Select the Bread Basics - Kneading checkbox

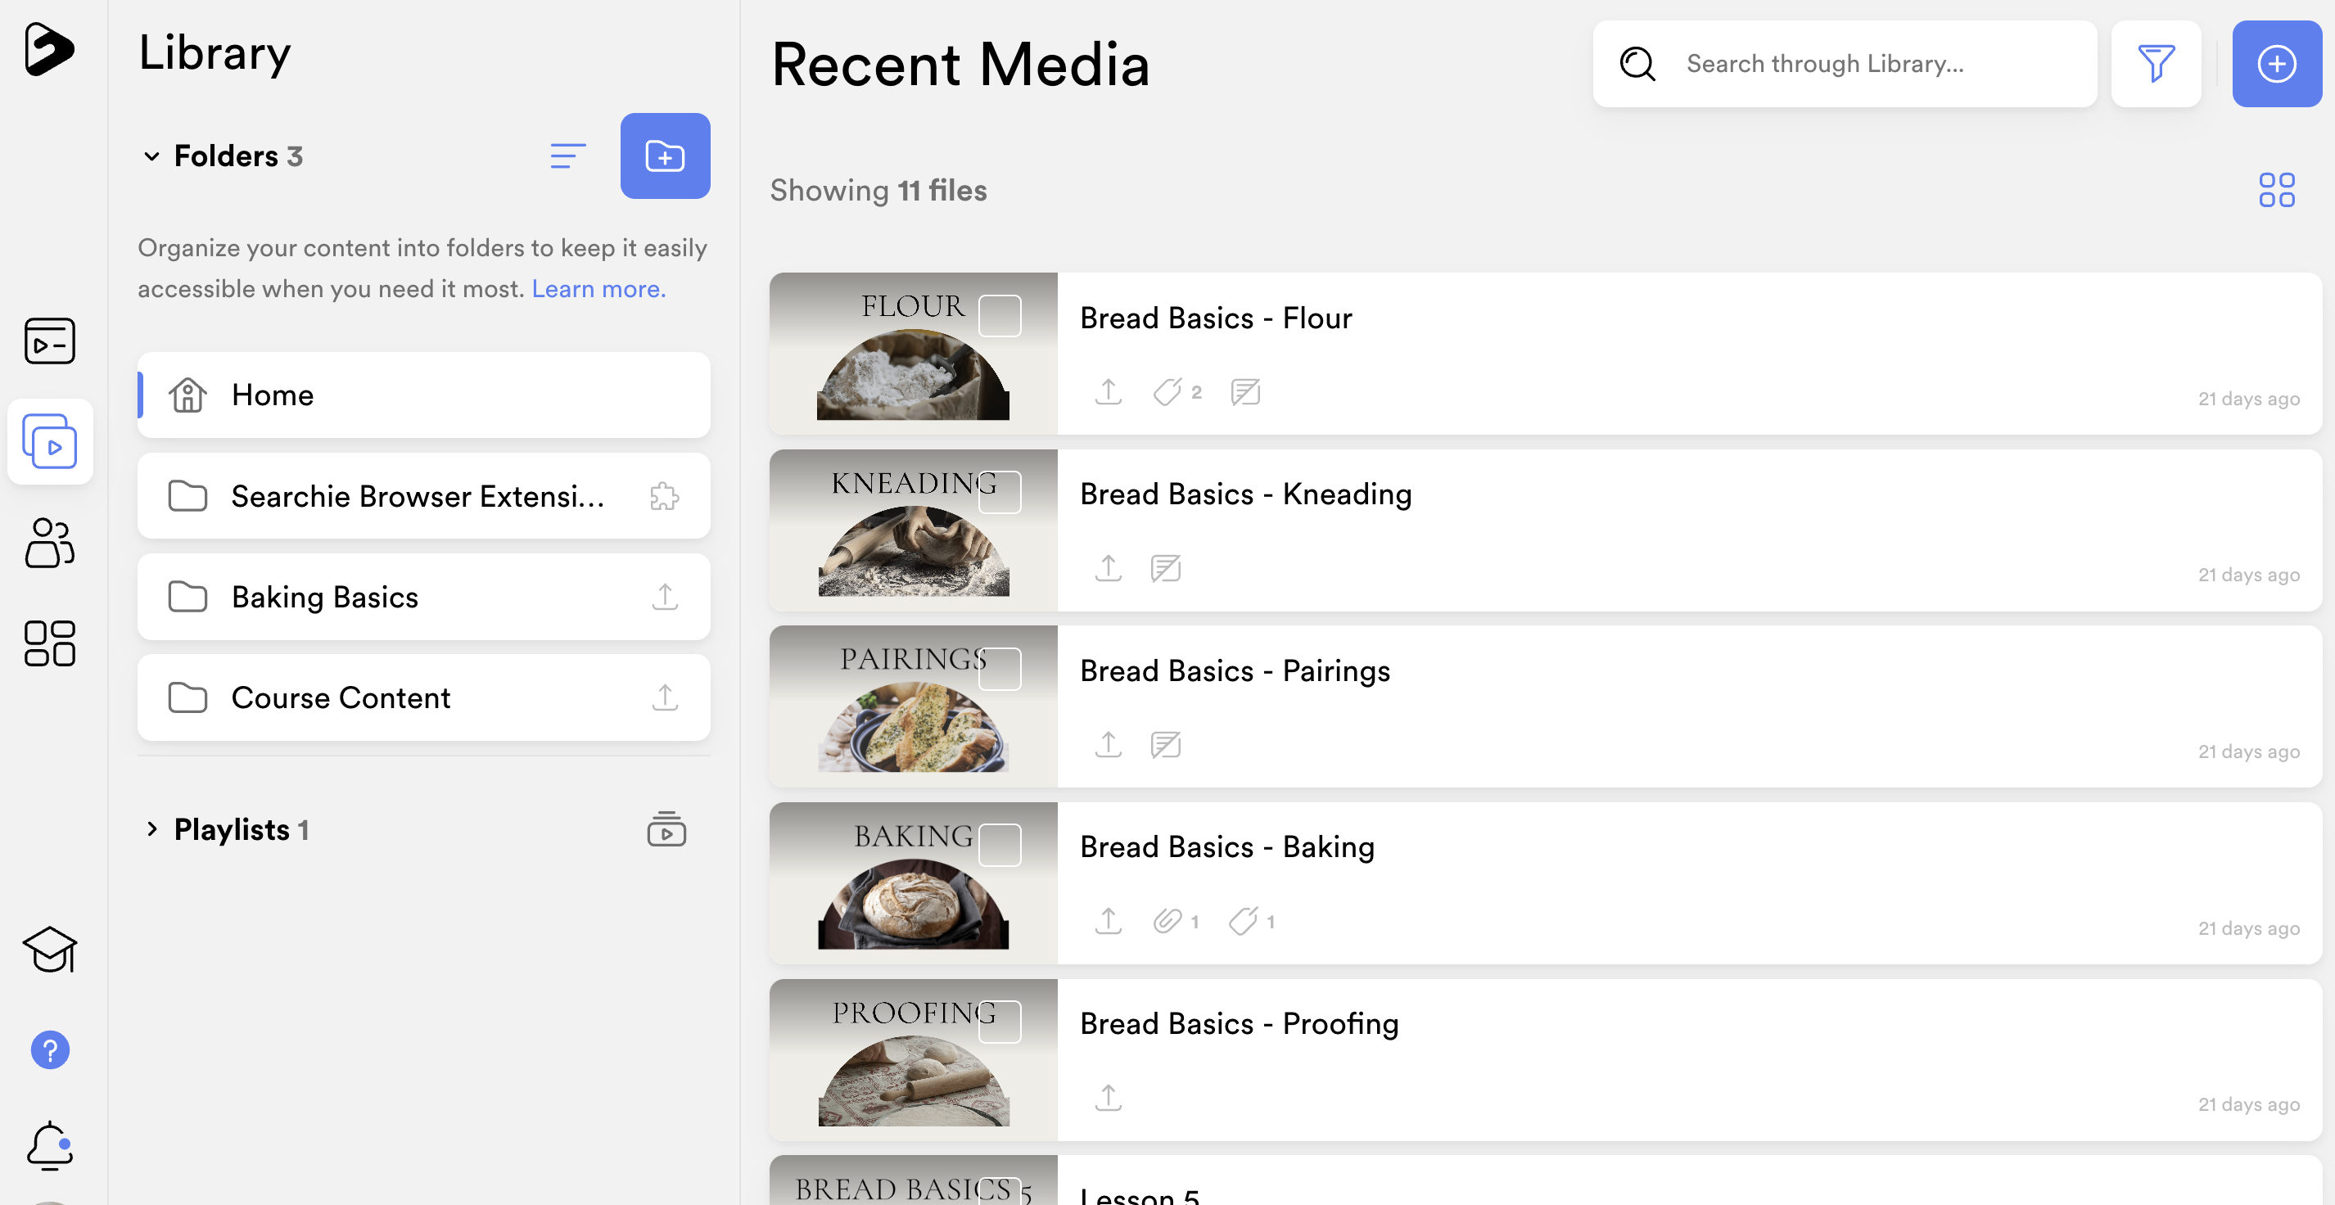(x=1000, y=492)
